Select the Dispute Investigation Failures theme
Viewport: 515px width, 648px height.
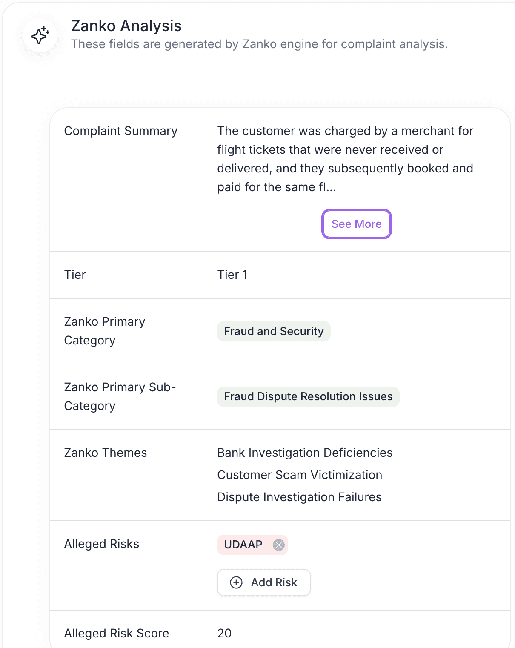[x=299, y=497]
